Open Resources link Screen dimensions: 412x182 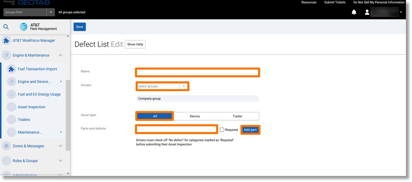(309, 2)
